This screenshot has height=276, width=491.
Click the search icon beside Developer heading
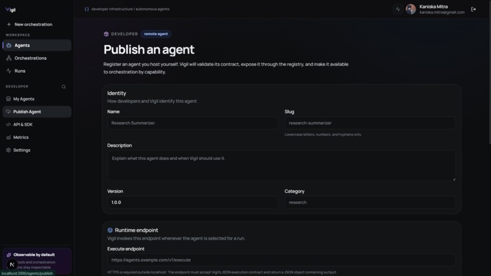point(63,87)
